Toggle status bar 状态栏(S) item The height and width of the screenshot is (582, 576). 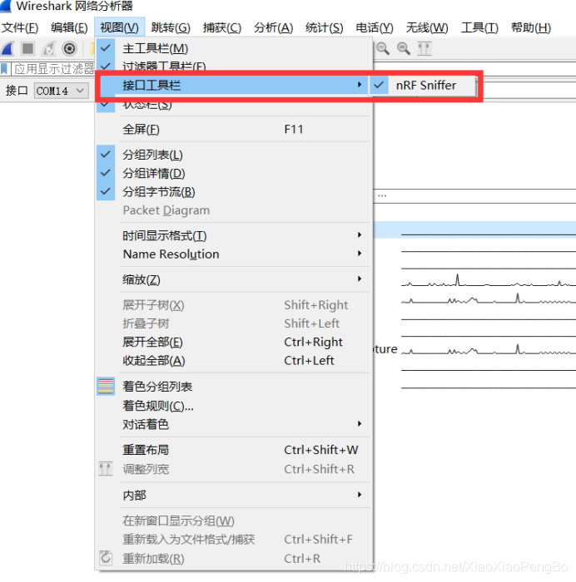pos(235,105)
